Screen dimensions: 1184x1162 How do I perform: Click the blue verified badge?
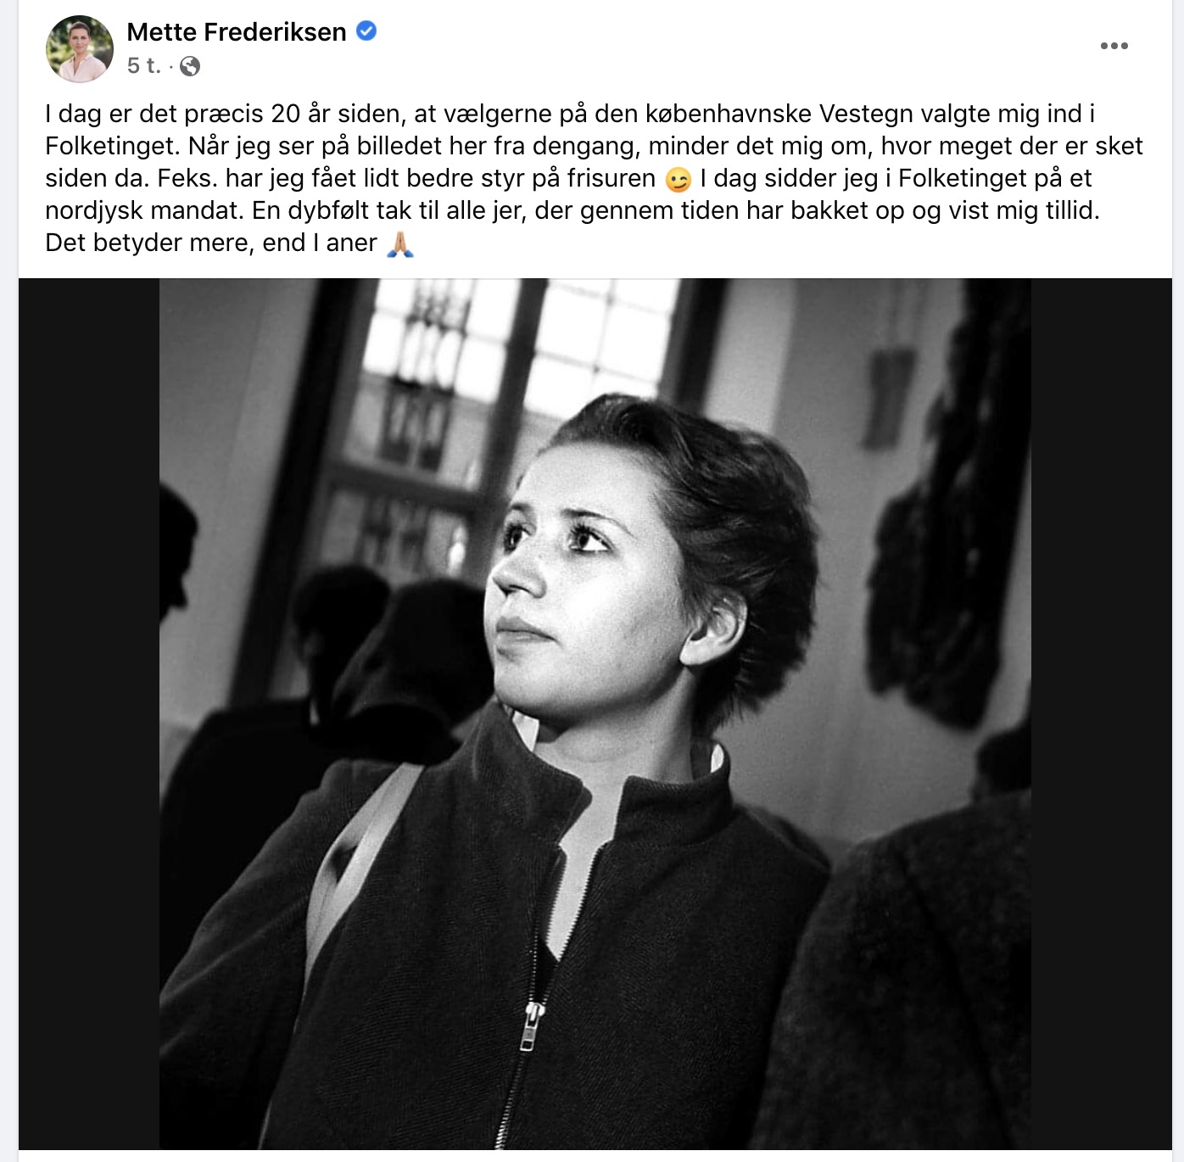366,31
